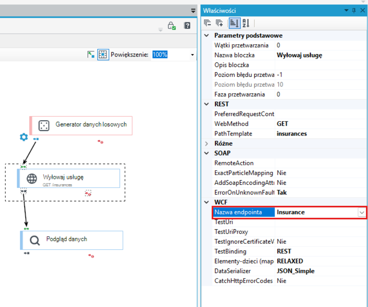Collapse the WCF section
The width and height of the screenshot is (368, 307).
click(x=207, y=202)
